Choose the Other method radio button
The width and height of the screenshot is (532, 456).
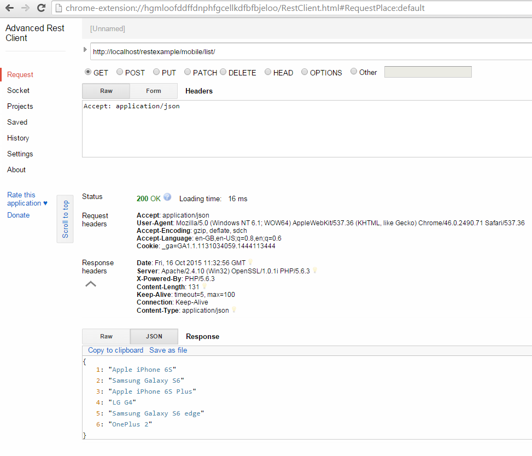[x=353, y=72]
